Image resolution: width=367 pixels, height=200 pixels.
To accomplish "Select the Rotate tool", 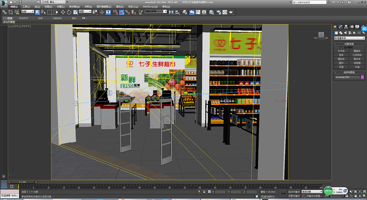I will [x=69, y=12].
